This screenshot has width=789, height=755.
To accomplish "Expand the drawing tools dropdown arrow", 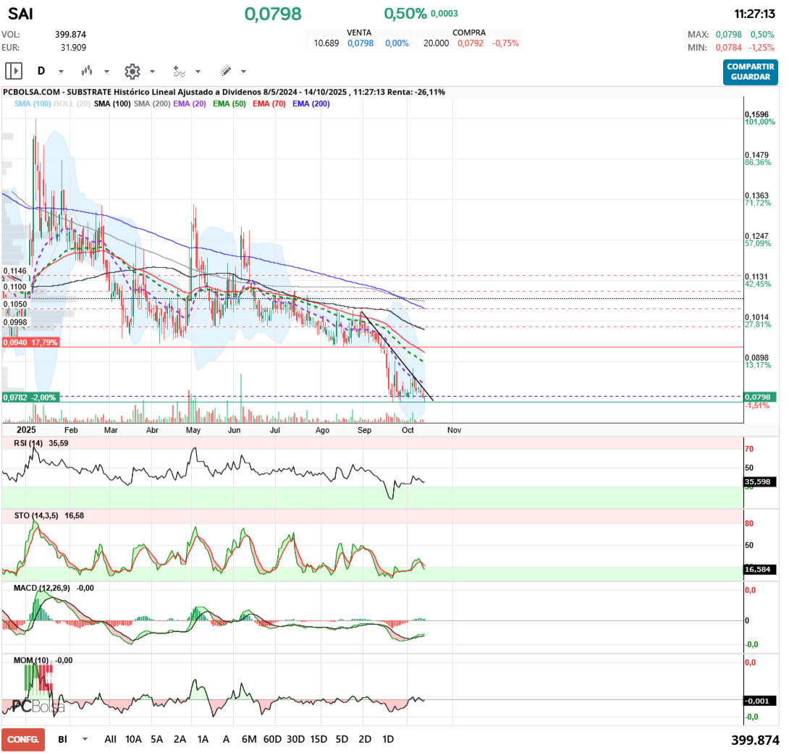I will pyautogui.click(x=243, y=72).
